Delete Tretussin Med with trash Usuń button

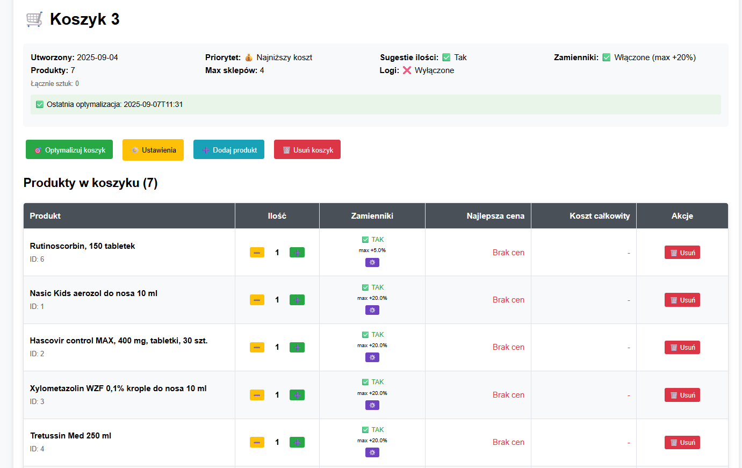point(682,443)
